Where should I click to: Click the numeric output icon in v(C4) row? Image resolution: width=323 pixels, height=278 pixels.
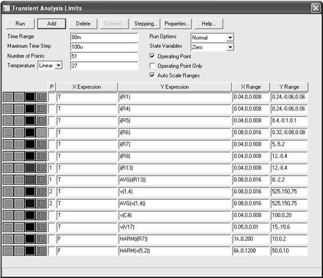click(x=41, y=215)
